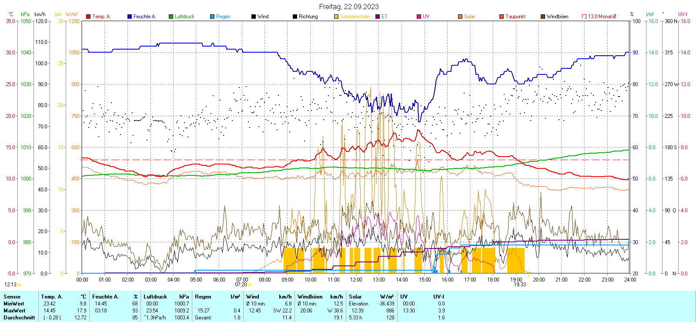Select the Luftdruck column header in table
This screenshot has width=696, height=322.
coord(155,297)
